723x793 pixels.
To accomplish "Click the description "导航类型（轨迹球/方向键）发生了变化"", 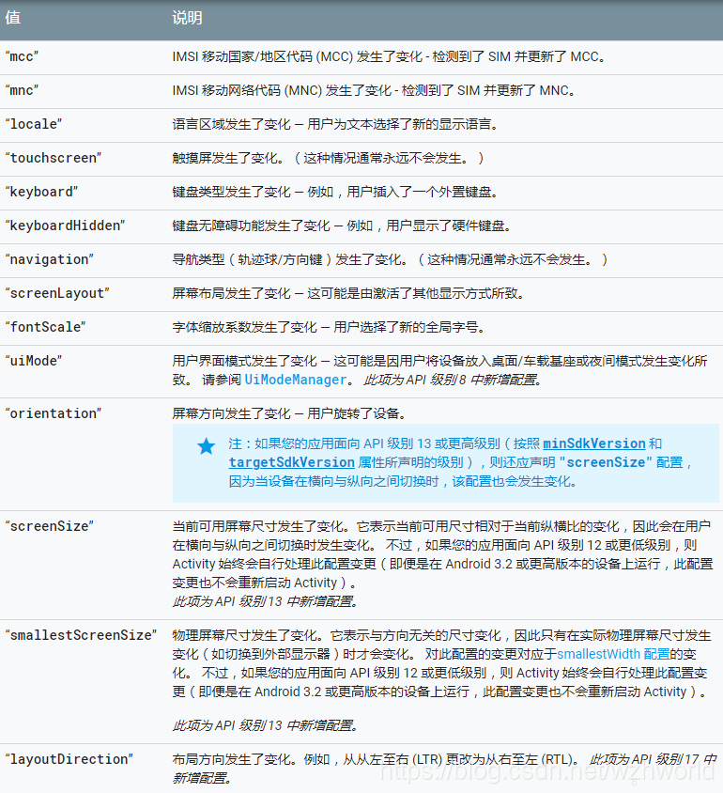I will click(289, 259).
